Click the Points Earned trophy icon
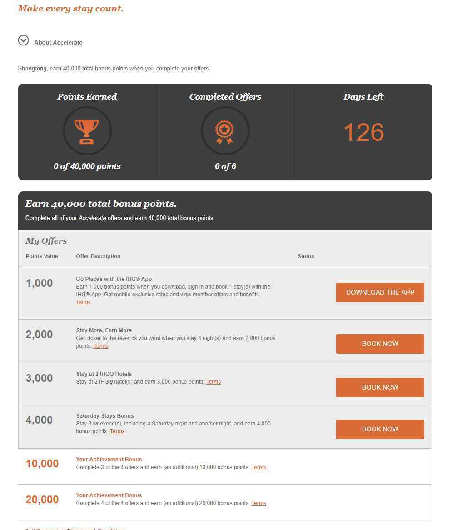Viewport: 457px width, 530px height. pyautogui.click(x=87, y=131)
